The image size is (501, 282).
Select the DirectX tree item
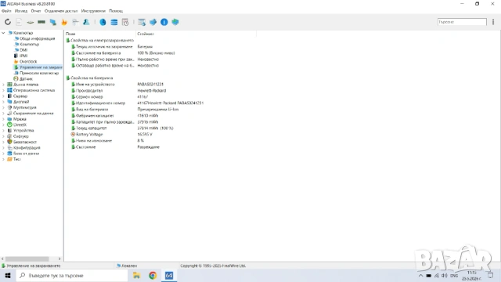[20, 125]
